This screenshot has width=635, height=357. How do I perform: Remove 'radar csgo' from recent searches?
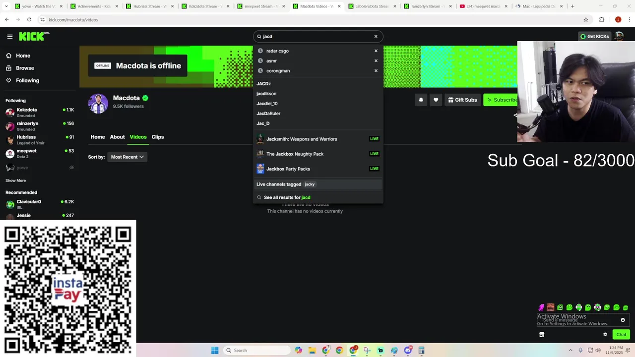click(376, 51)
